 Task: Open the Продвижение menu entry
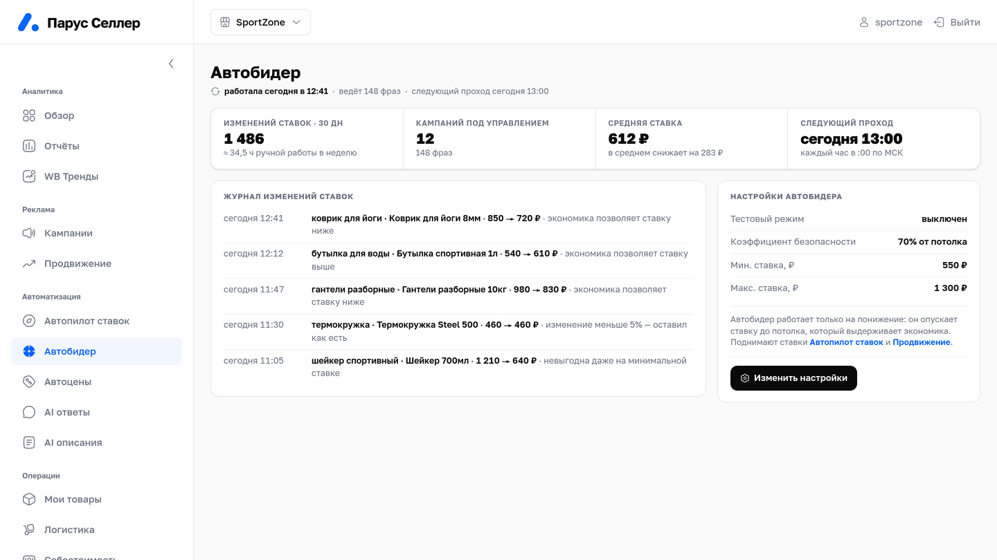click(x=96, y=263)
